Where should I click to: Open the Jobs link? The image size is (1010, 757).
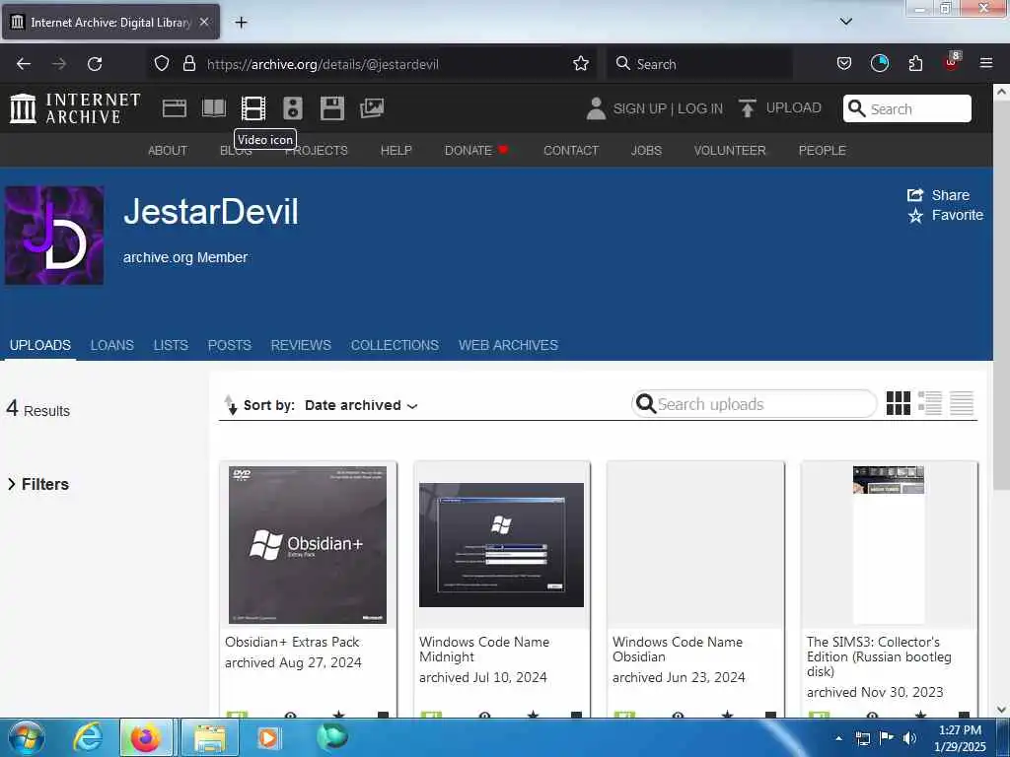click(646, 150)
